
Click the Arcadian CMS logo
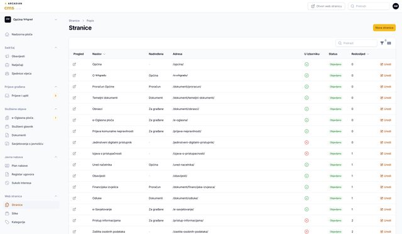click(13, 6)
